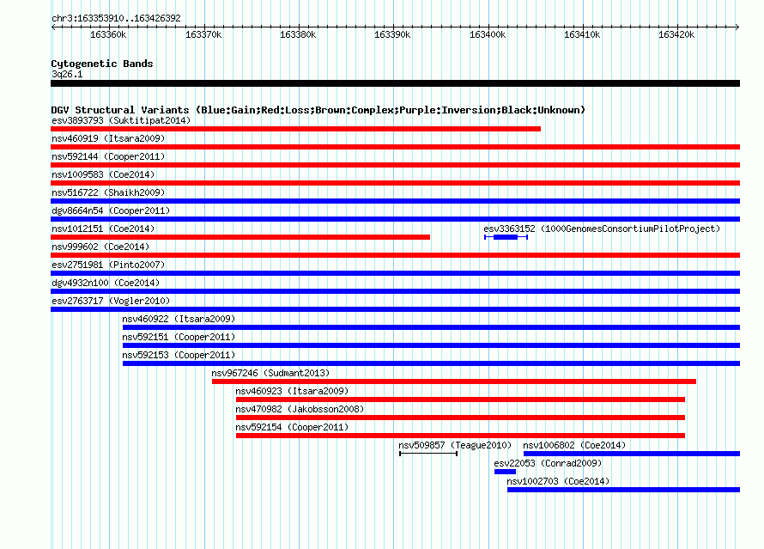
Task: Click the black 3q26.1 cytogenetic band bar
Action: [395, 83]
